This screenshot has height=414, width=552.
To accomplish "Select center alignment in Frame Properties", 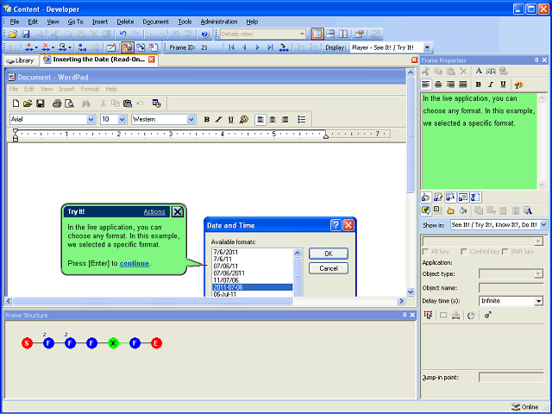I will pos(438,85).
